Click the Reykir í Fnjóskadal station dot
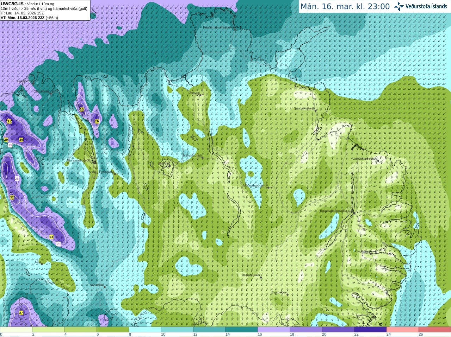The width and height of the screenshot is (451, 337). tap(115, 174)
